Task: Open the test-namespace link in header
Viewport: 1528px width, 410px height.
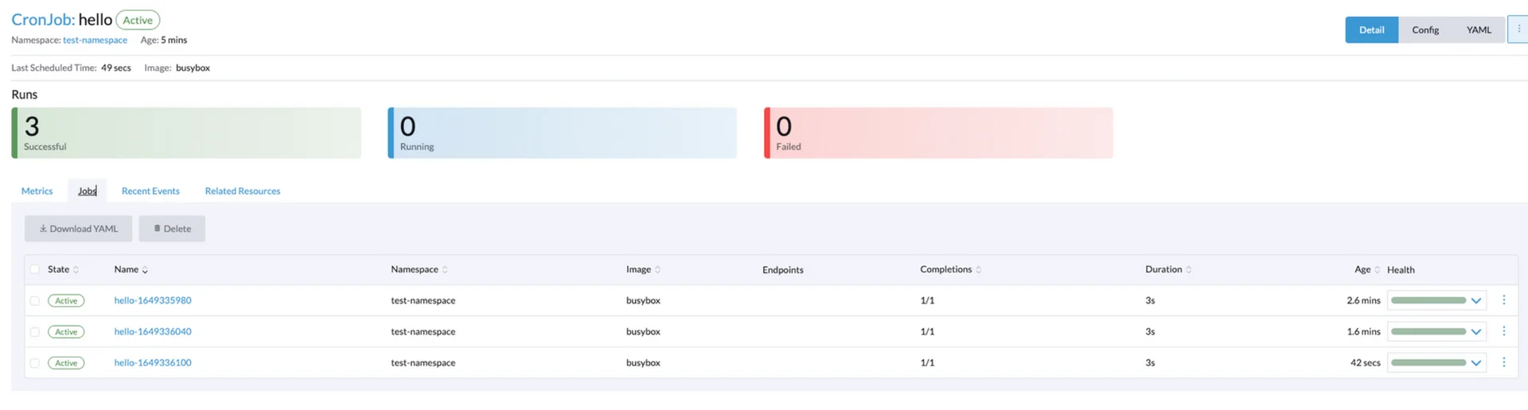Action: pyautogui.click(x=95, y=40)
